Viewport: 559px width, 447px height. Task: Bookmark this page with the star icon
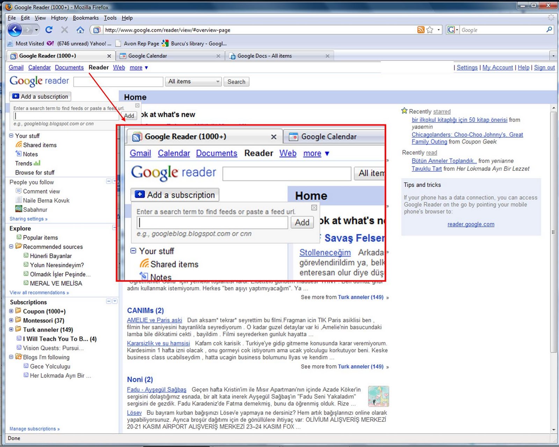click(x=430, y=30)
